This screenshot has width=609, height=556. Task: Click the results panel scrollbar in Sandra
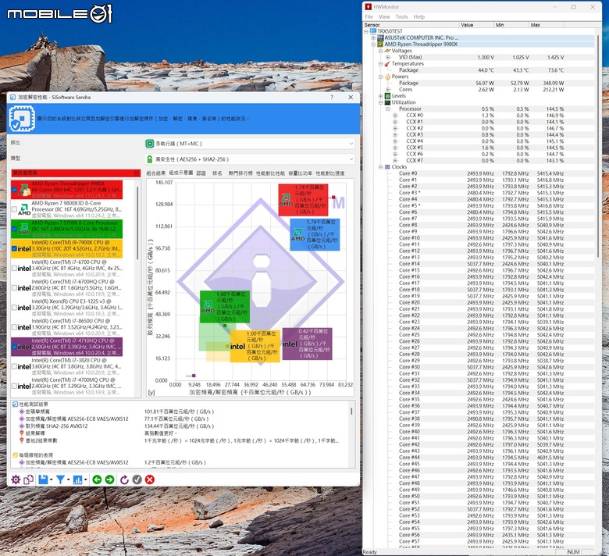coord(351,411)
